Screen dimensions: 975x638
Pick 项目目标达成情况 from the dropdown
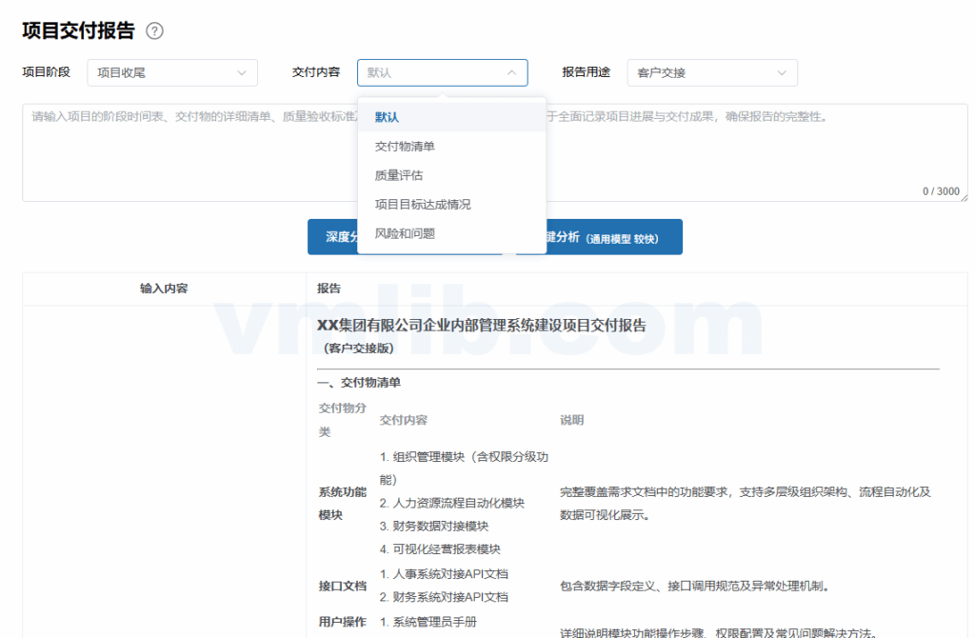click(423, 204)
